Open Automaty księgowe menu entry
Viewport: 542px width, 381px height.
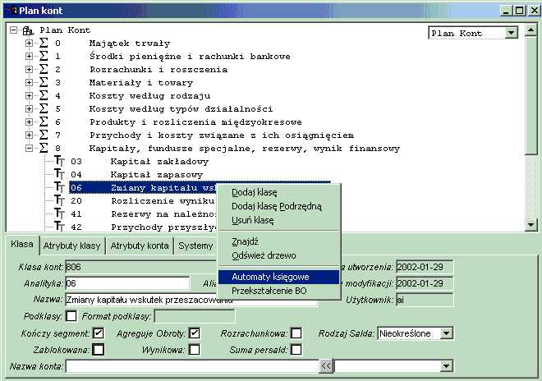click(278, 277)
